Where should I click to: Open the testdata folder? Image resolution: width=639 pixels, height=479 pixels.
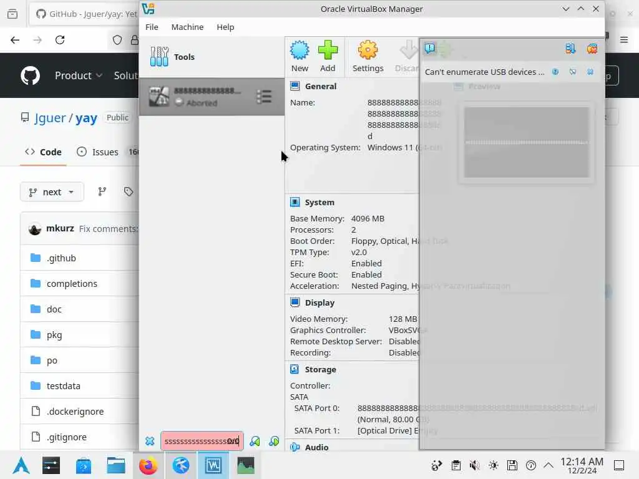tap(64, 385)
